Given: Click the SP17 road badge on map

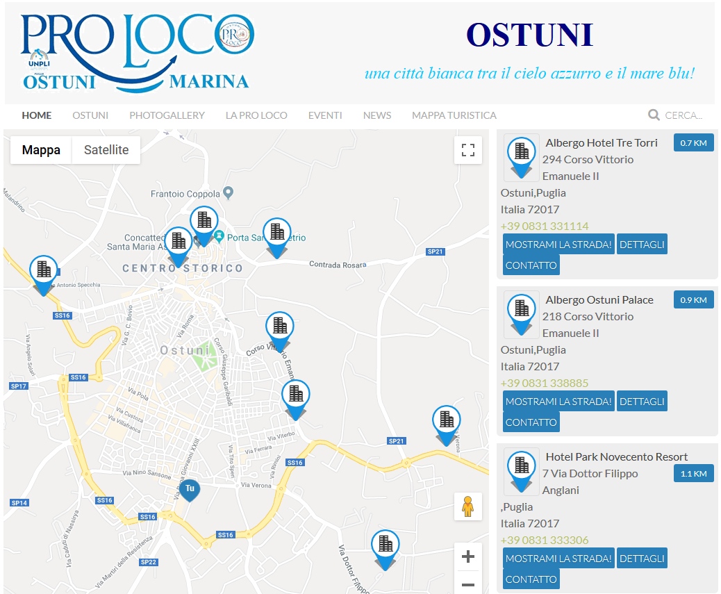Looking at the screenshot, I should (19, 386).
